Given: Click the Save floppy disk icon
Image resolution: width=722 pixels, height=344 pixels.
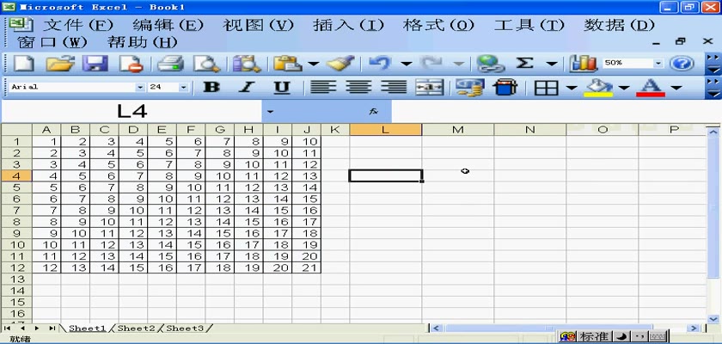Looking at the screenshot, I should pyautogui.click(x=94, y=64).
